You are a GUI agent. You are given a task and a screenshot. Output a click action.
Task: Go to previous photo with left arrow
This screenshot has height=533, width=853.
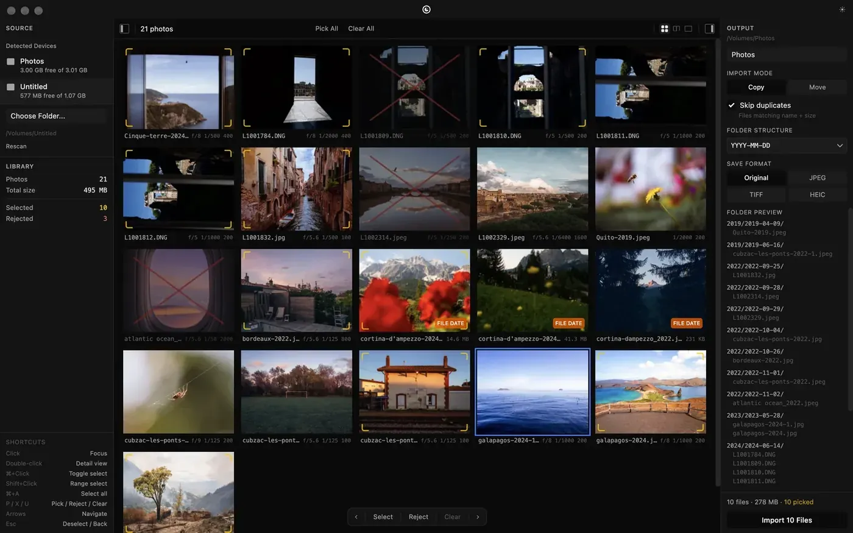click(356, 517)
